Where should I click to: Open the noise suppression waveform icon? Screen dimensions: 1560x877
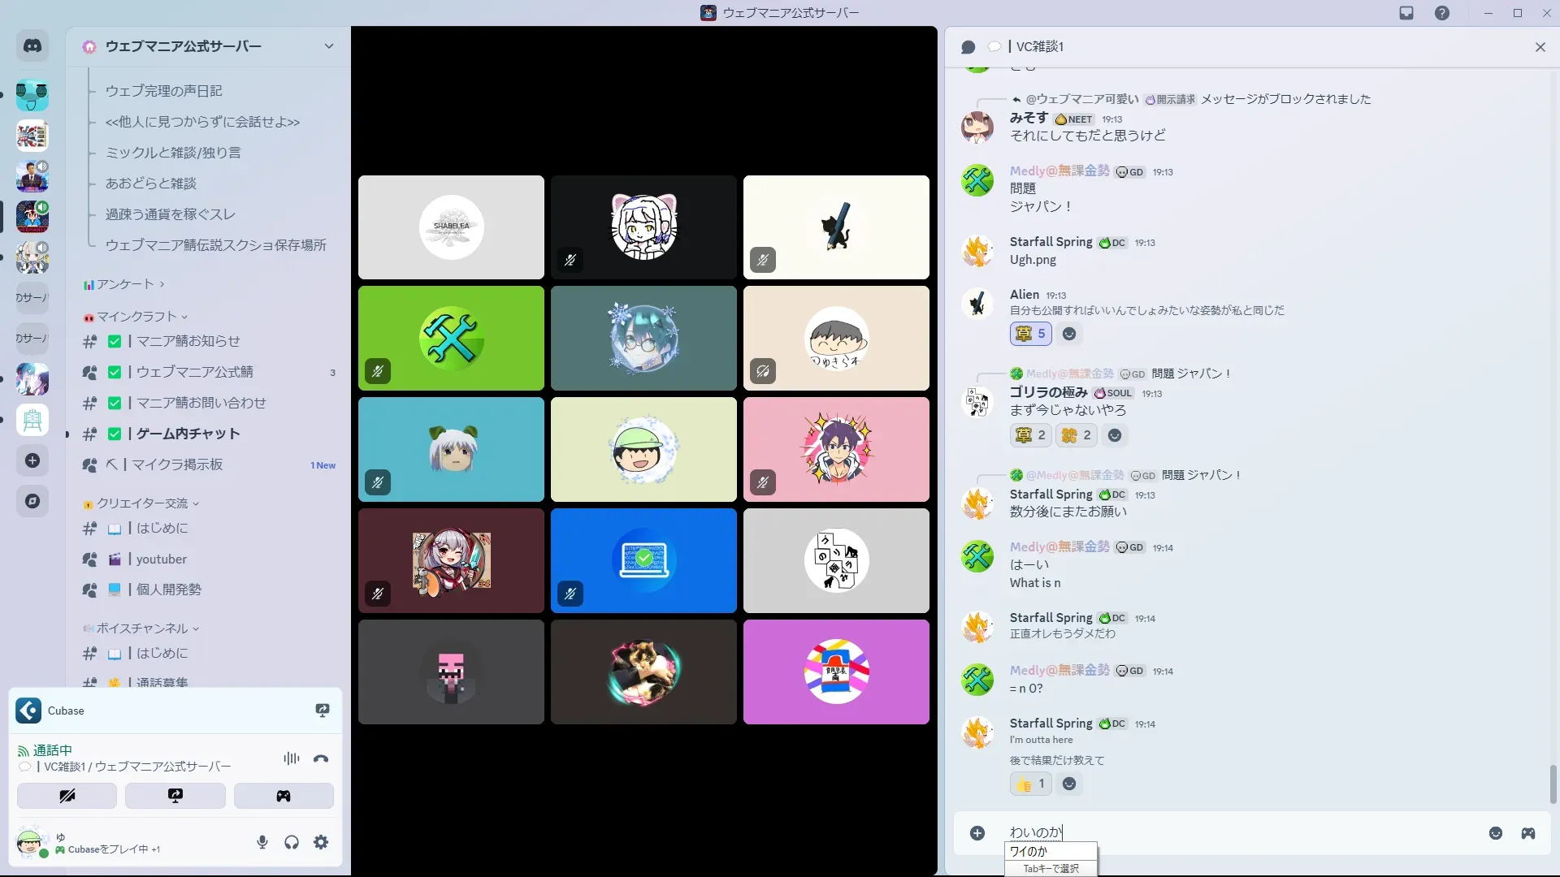click(291, 758)
